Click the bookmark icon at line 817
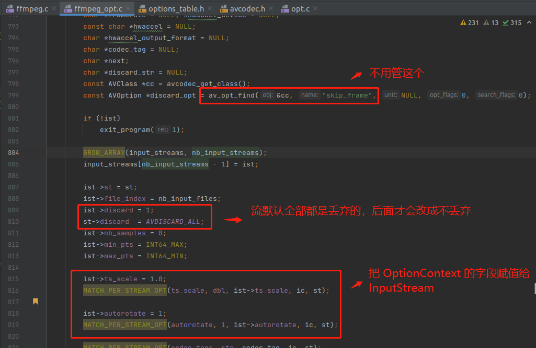Image resolution: width=536 pixels, height=348 pixels. click(36, 302)
